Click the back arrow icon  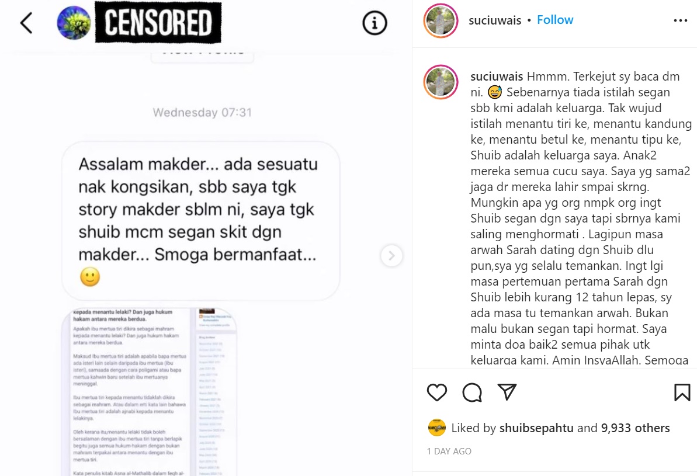tap(26, 23)
